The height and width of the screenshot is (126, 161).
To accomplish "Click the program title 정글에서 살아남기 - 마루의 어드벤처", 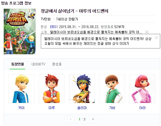I will (x=75, y=11).
